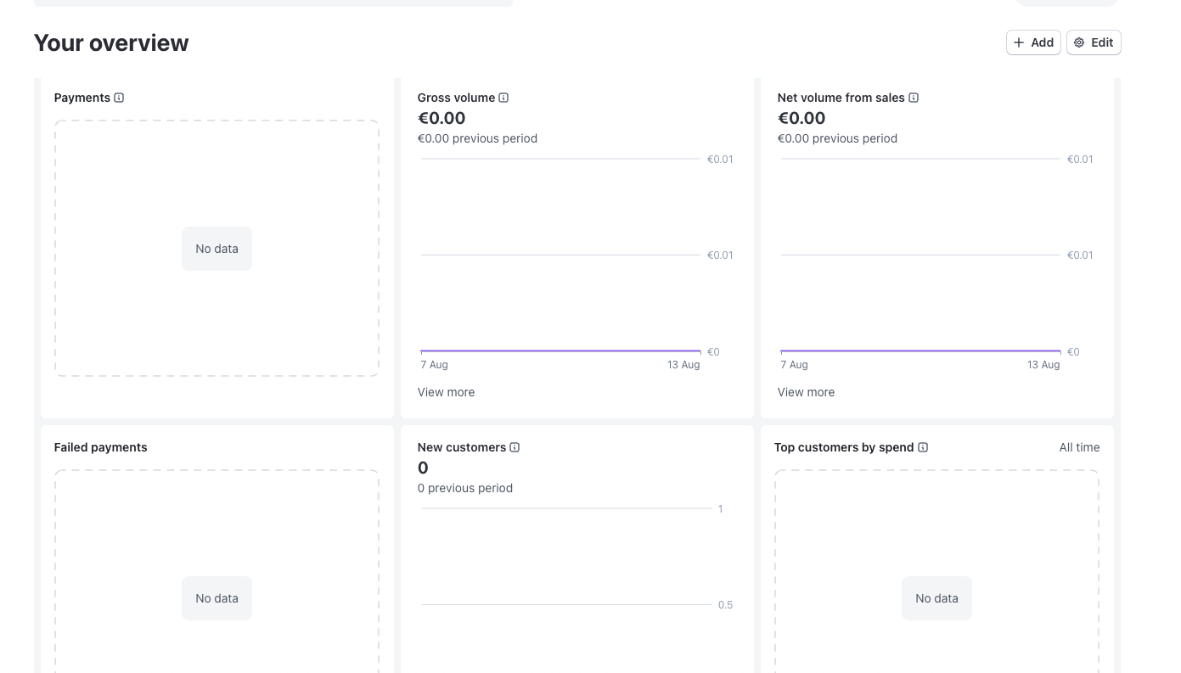Open View more under the Gross volume chart
1181x673 pixels.
coord(446,392)
